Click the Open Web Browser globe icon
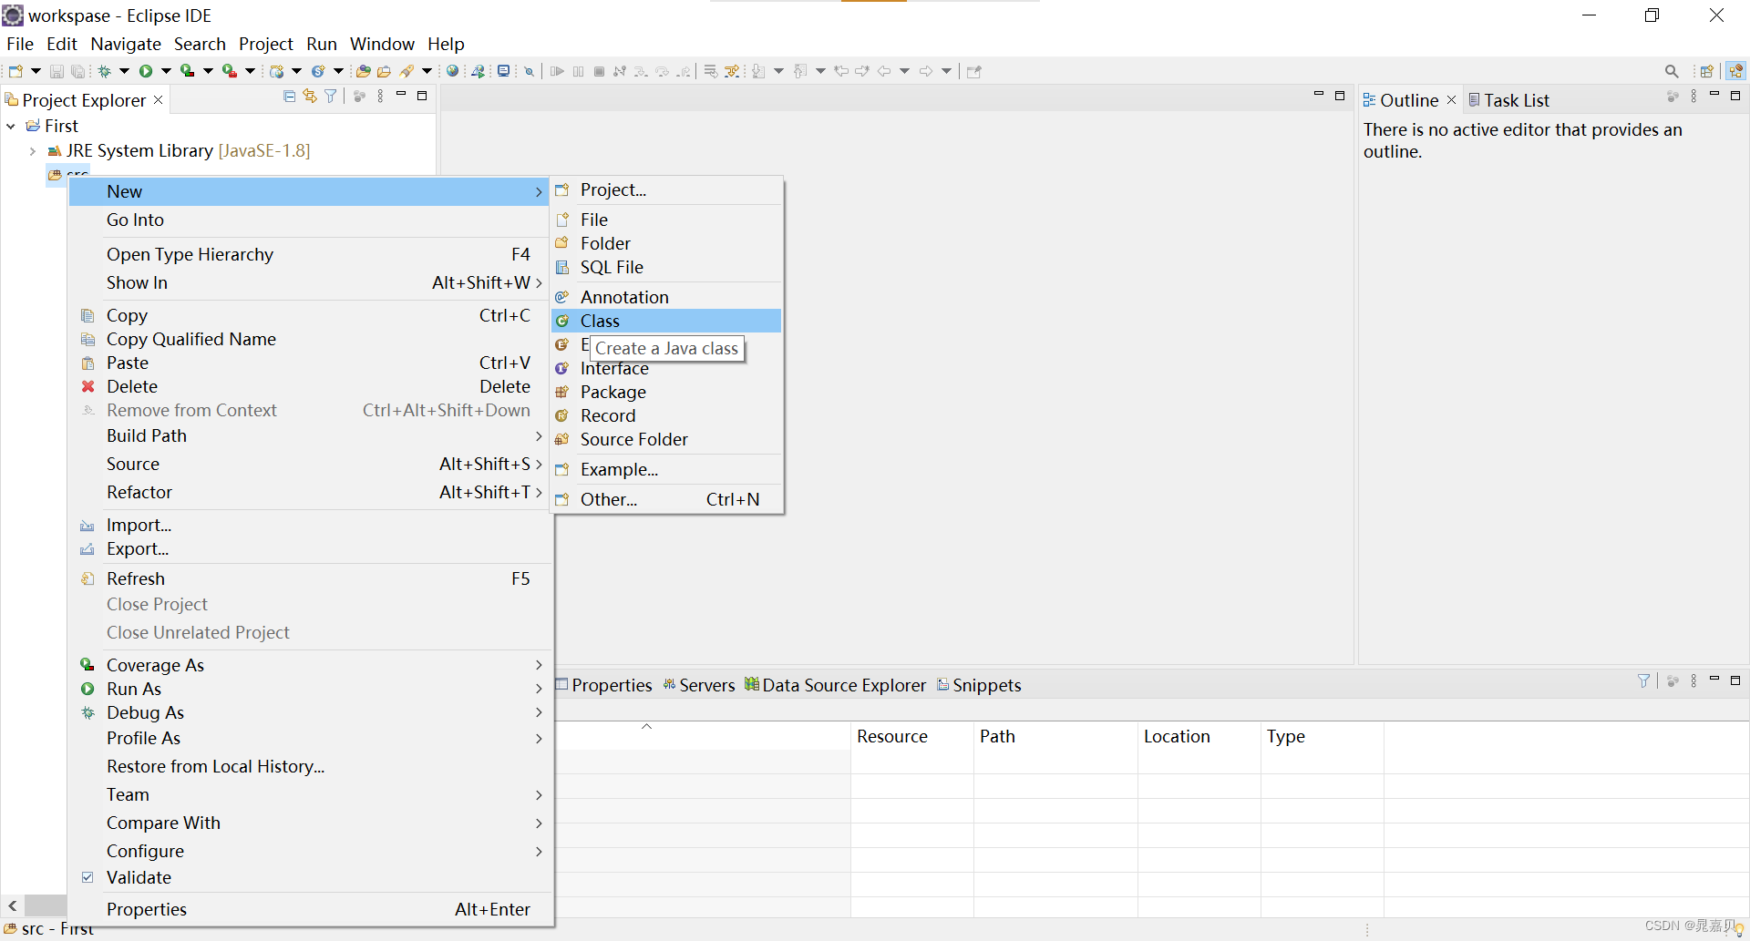The width and height of the screenshot is (1750, 941). coord(452,71)
